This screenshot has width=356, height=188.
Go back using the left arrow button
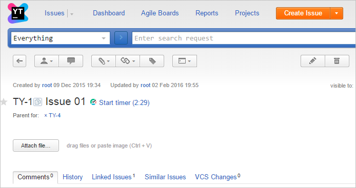click(19, 61)
